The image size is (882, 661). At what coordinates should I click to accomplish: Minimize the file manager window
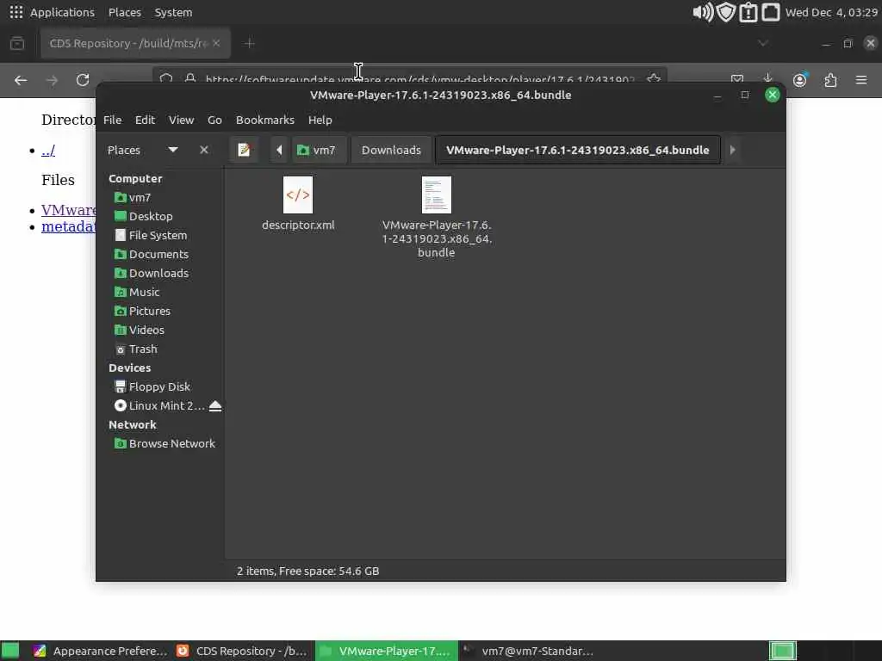coord(717,95)
